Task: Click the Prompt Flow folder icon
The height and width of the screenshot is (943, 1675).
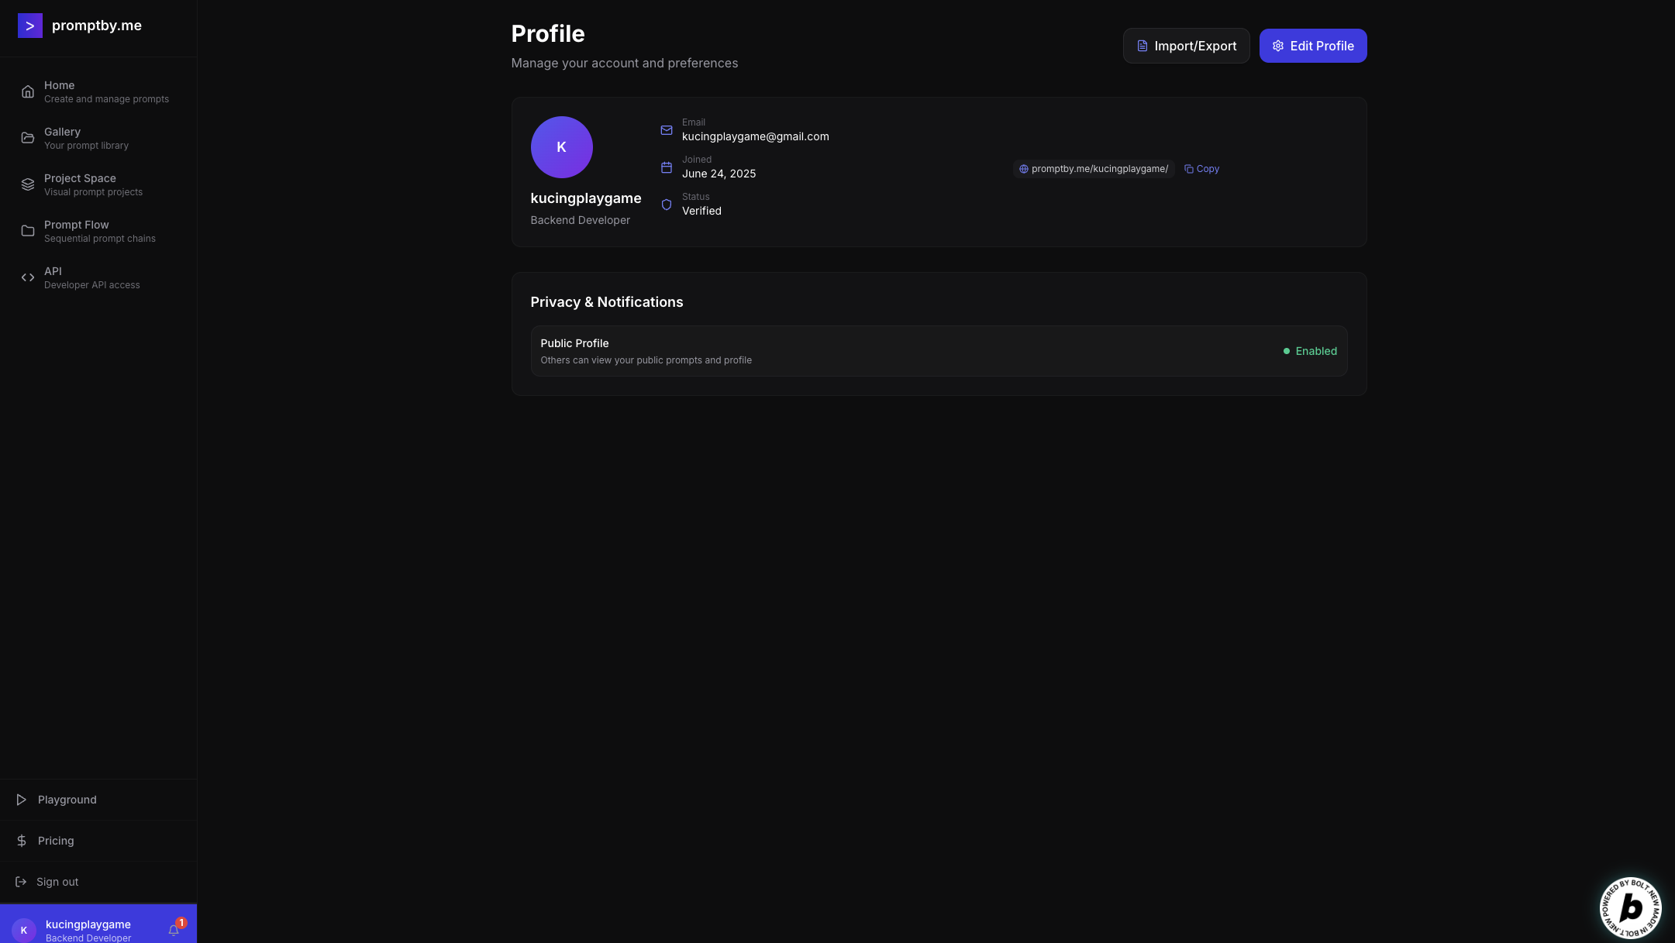Action: (28, 231)
